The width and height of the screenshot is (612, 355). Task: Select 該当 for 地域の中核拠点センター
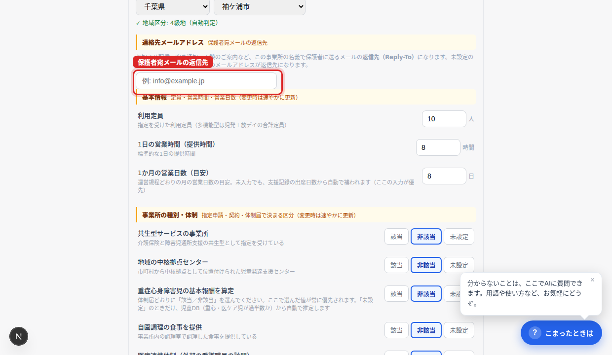(x=397, y=265)
